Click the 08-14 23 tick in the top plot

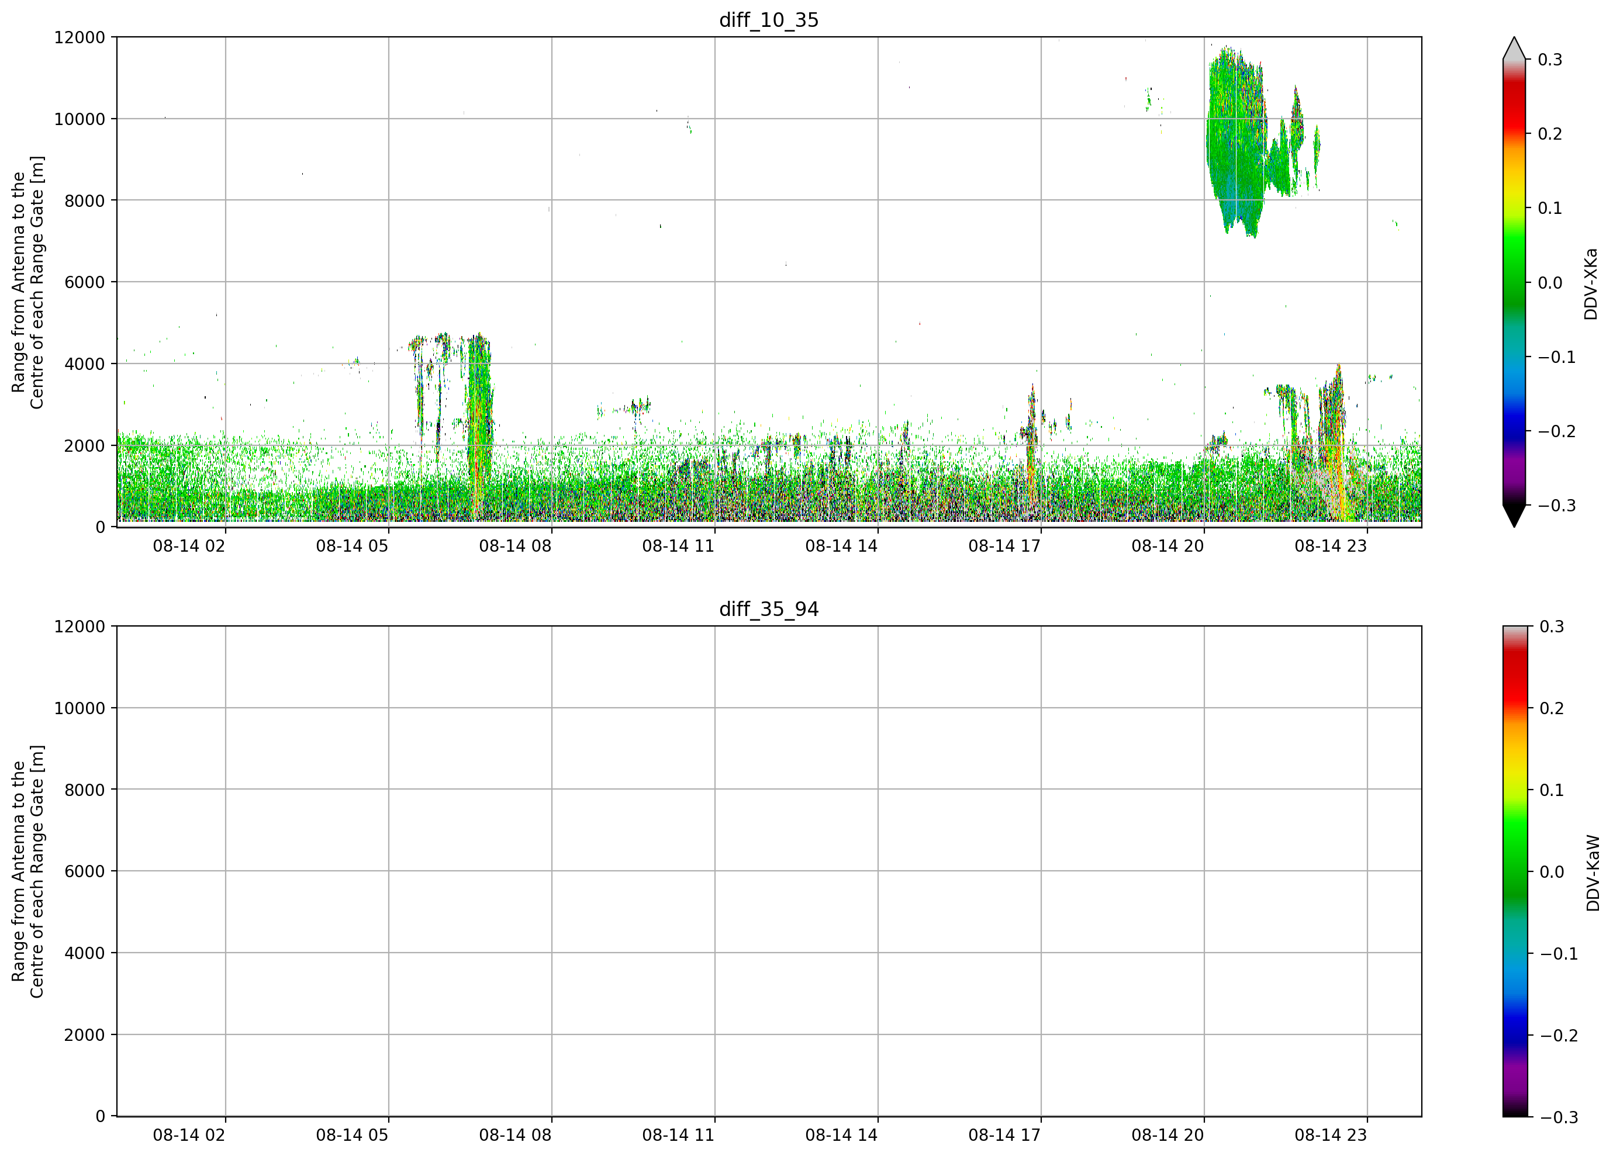(x=1331, y=546)
